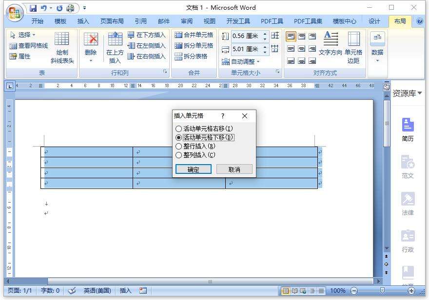
Task: Click the Save icon in quick access toolbar
Action: [33, 8]
